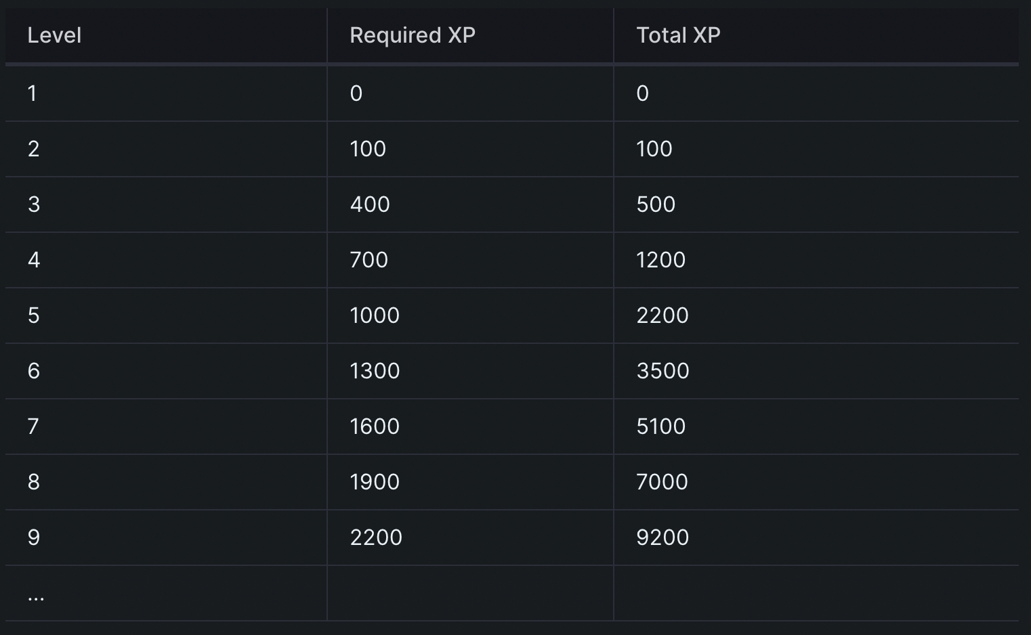Screen dimensions: 1031x635
Task: Click the Required XP column header
Action: pos(412,35)
